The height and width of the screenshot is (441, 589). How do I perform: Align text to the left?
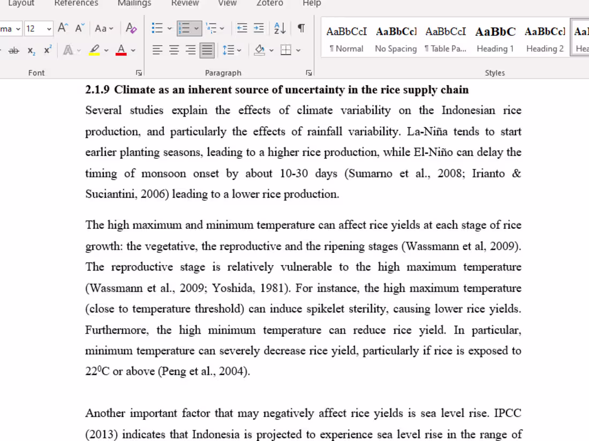(157, 50)
